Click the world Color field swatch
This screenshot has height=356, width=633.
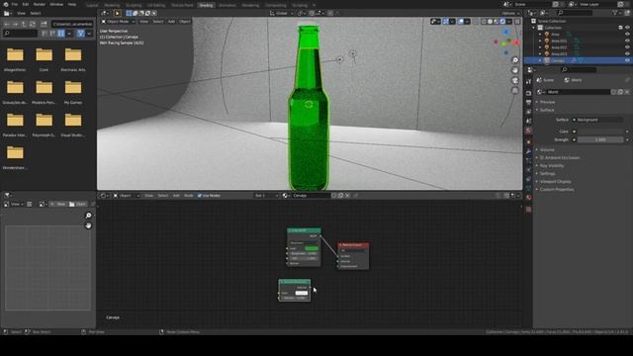tap(600, 132)
